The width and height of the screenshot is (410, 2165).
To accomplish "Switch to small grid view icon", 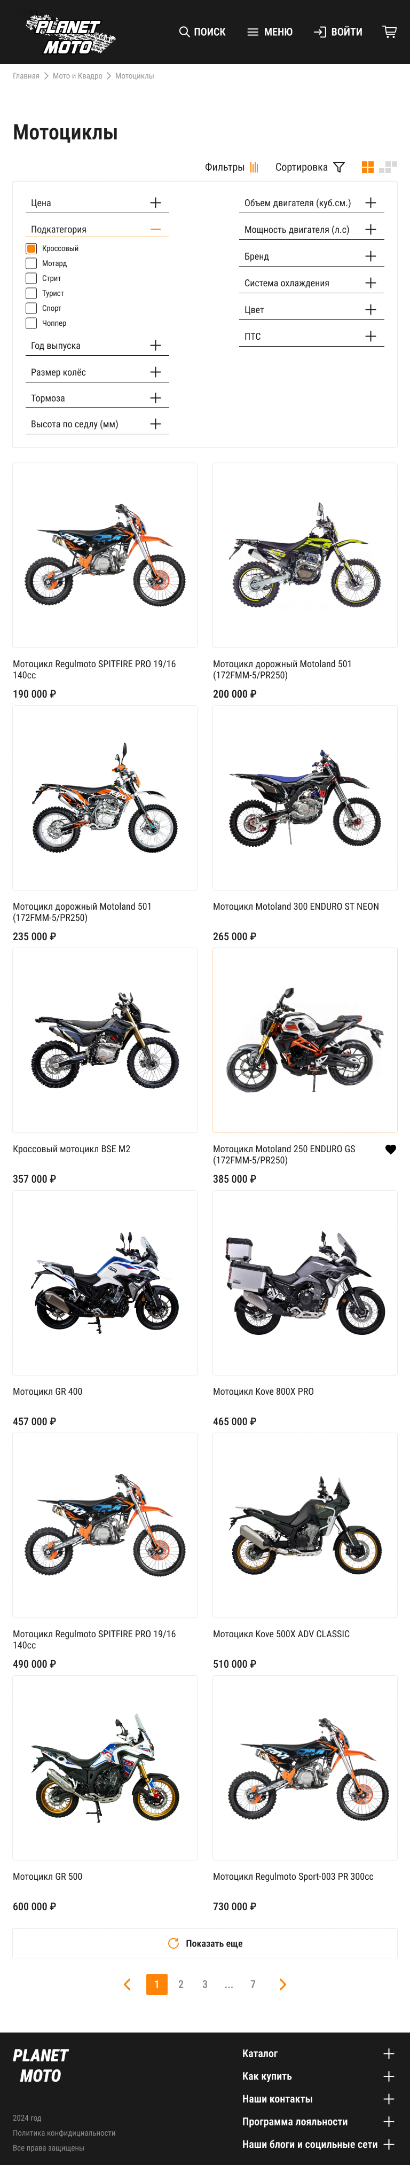I will point(388,167).
